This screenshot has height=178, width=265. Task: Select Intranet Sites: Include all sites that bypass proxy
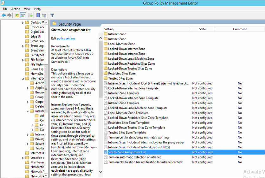146,142
